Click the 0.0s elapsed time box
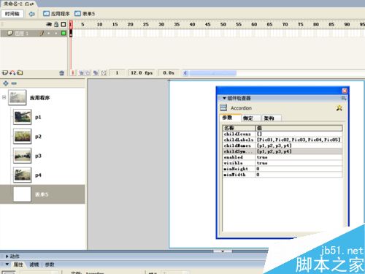The width and height of the screenshot is (365, 274). tap(169, 73)
